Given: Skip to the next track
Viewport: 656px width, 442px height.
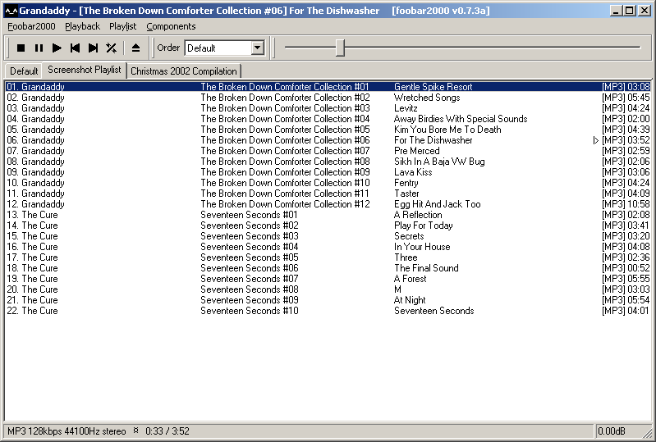Looking at the screenshot, I should click(93, 48).
